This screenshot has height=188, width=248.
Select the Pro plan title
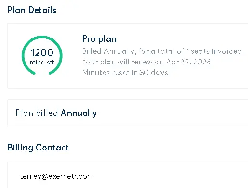coord(99,39)
